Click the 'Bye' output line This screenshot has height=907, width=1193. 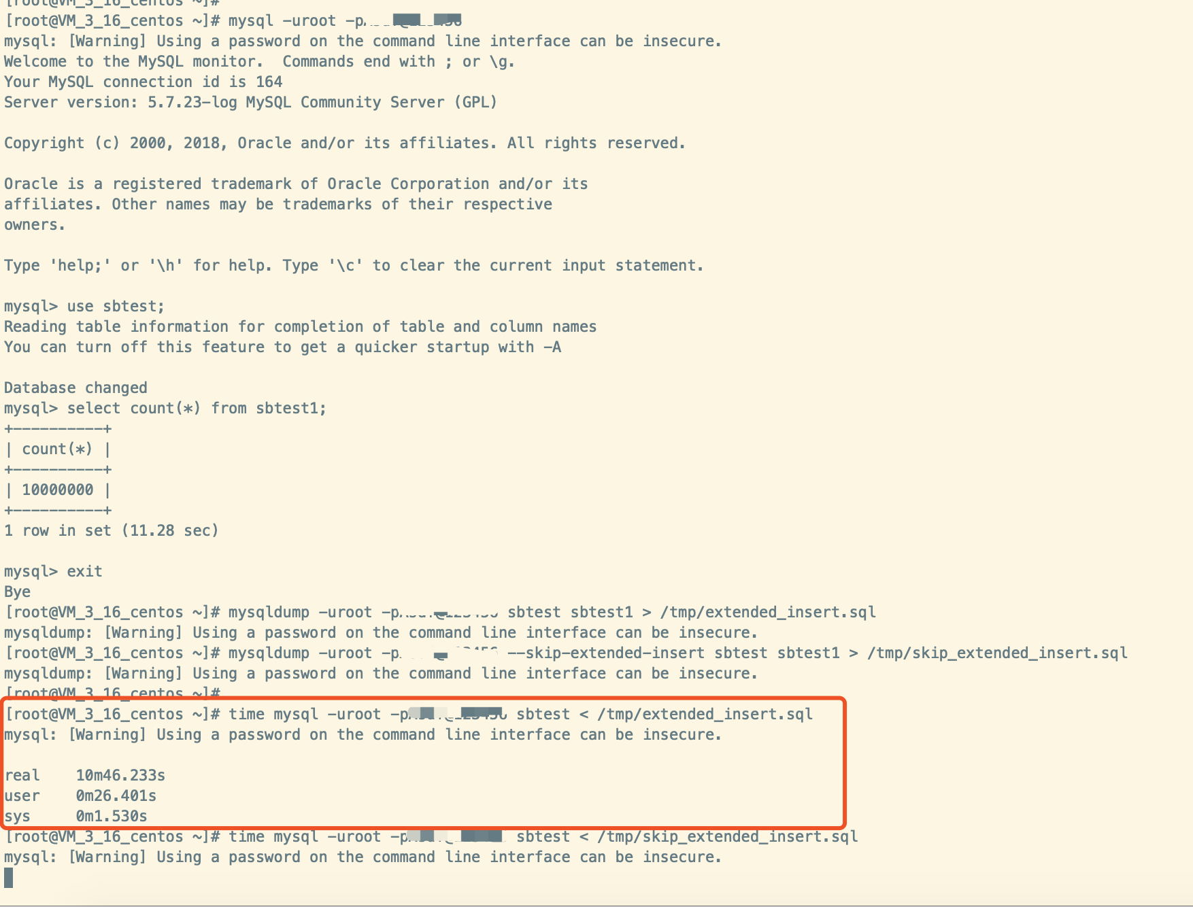point(17,592)
